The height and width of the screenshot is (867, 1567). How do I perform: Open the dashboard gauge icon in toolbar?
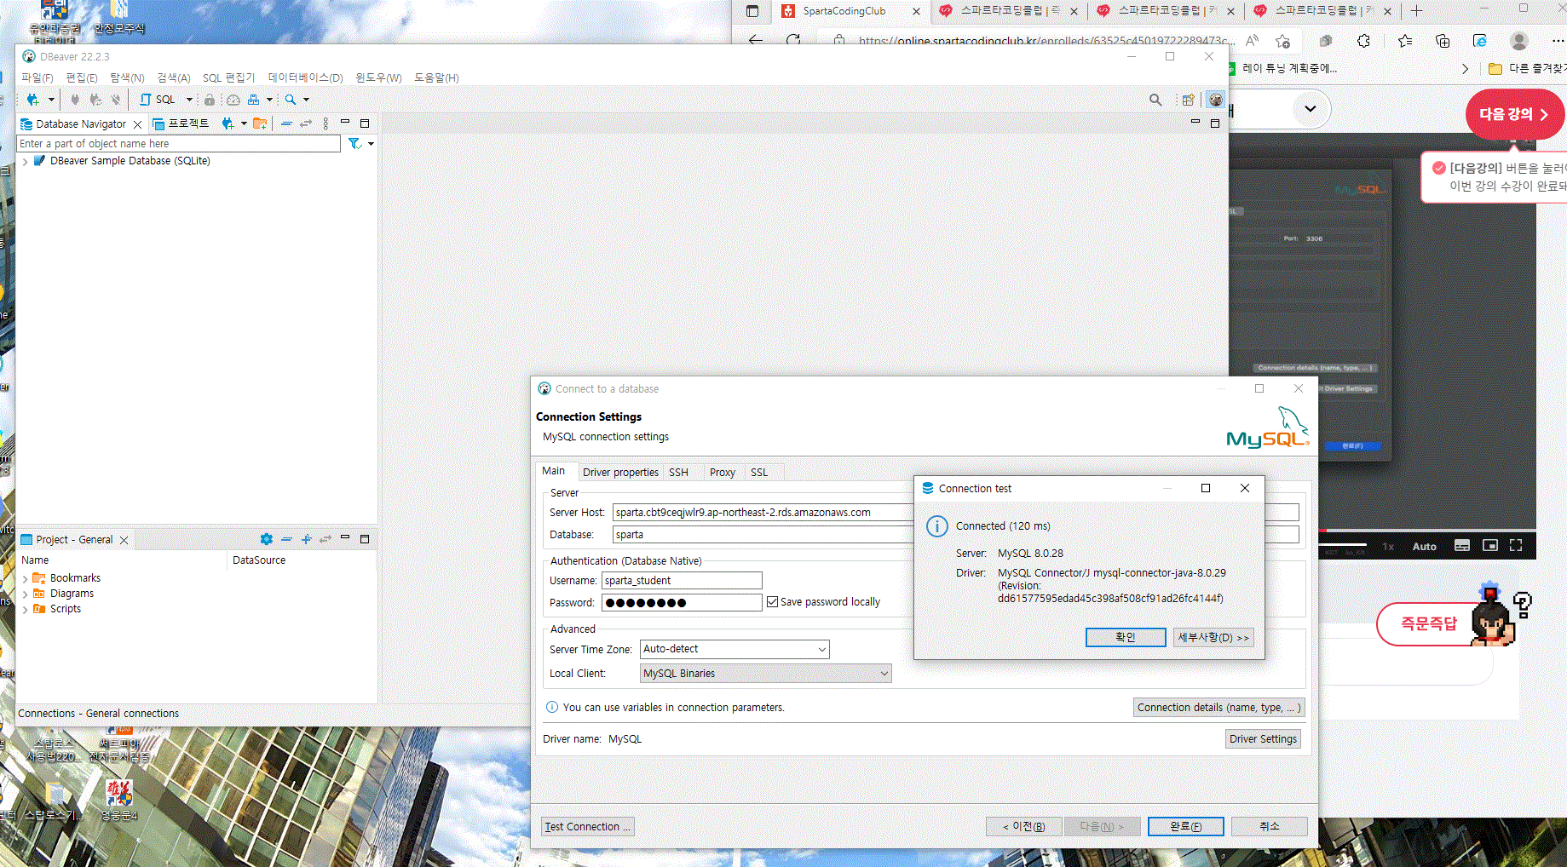[x=233, y=100]
